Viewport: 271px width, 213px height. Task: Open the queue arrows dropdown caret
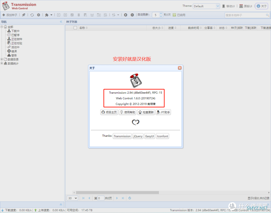click(x=118, y=15)
